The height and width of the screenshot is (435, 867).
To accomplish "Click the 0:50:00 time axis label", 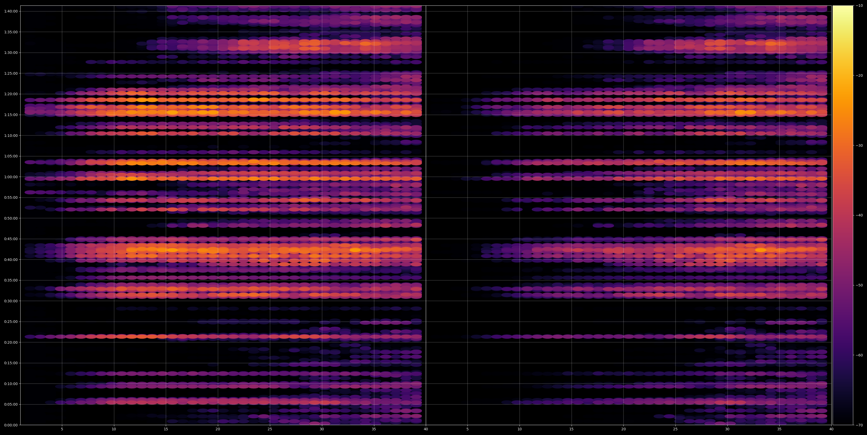I will pos(11,218).
